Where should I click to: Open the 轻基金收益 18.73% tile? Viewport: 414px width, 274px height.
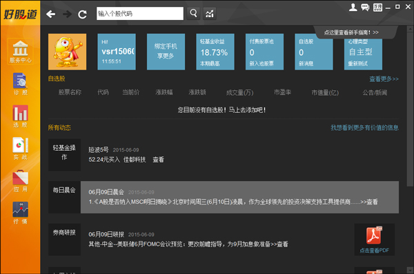tap(215, 52)
